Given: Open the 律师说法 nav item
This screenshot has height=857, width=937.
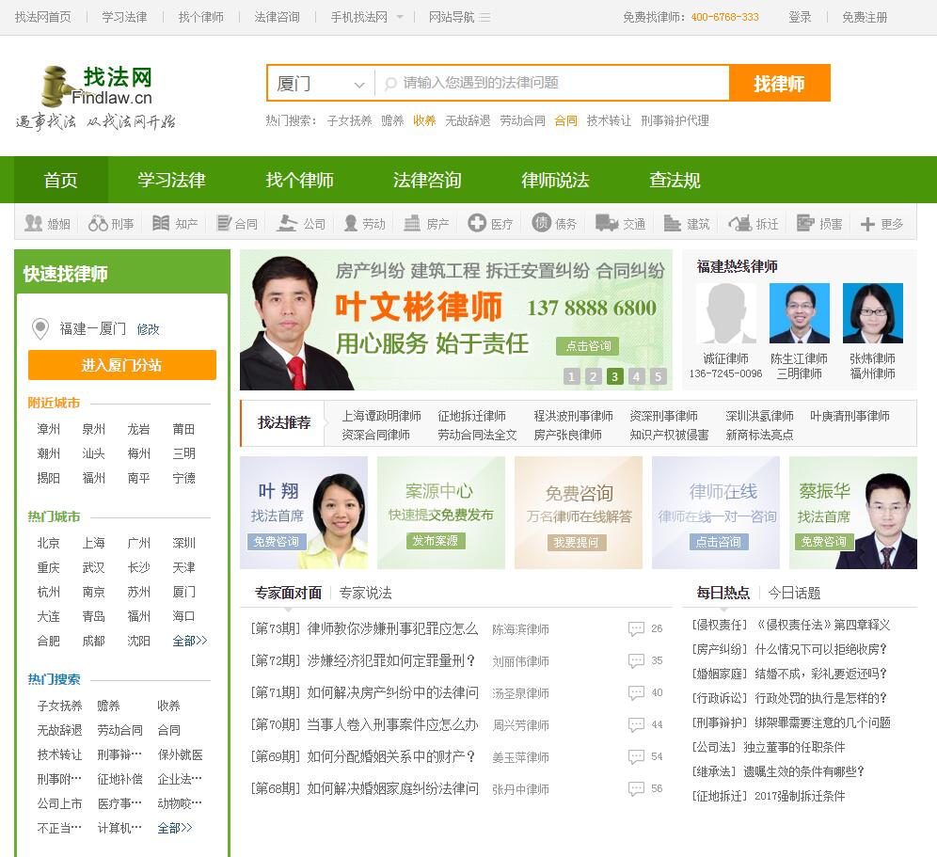Looking at the screenshot, I should (555, 180).
